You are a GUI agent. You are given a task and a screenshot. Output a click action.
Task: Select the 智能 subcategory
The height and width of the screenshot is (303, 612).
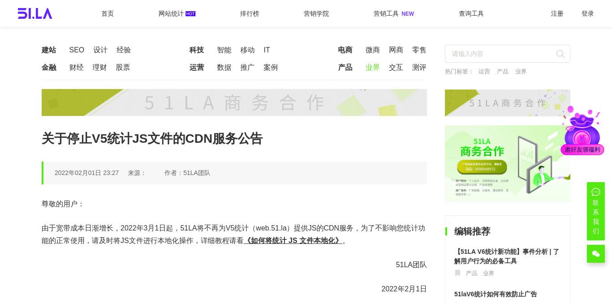[x=224, y=50]
